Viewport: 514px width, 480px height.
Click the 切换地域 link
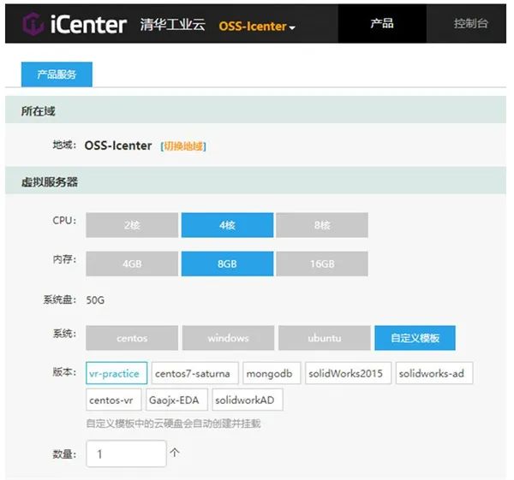pyautogui.click(x=183, y=146)
